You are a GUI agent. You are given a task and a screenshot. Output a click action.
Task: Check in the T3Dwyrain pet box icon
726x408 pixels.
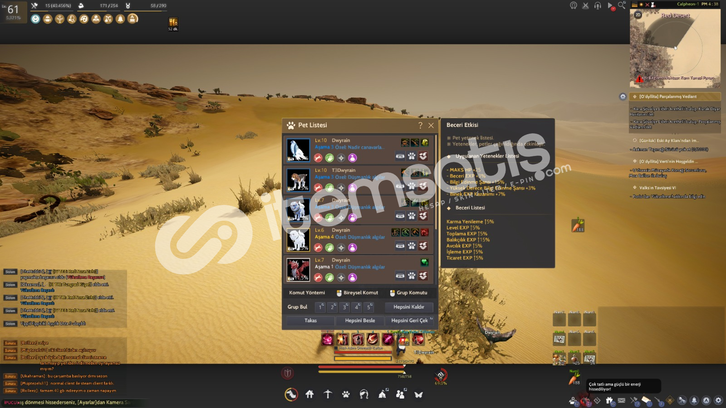[423, 186]
